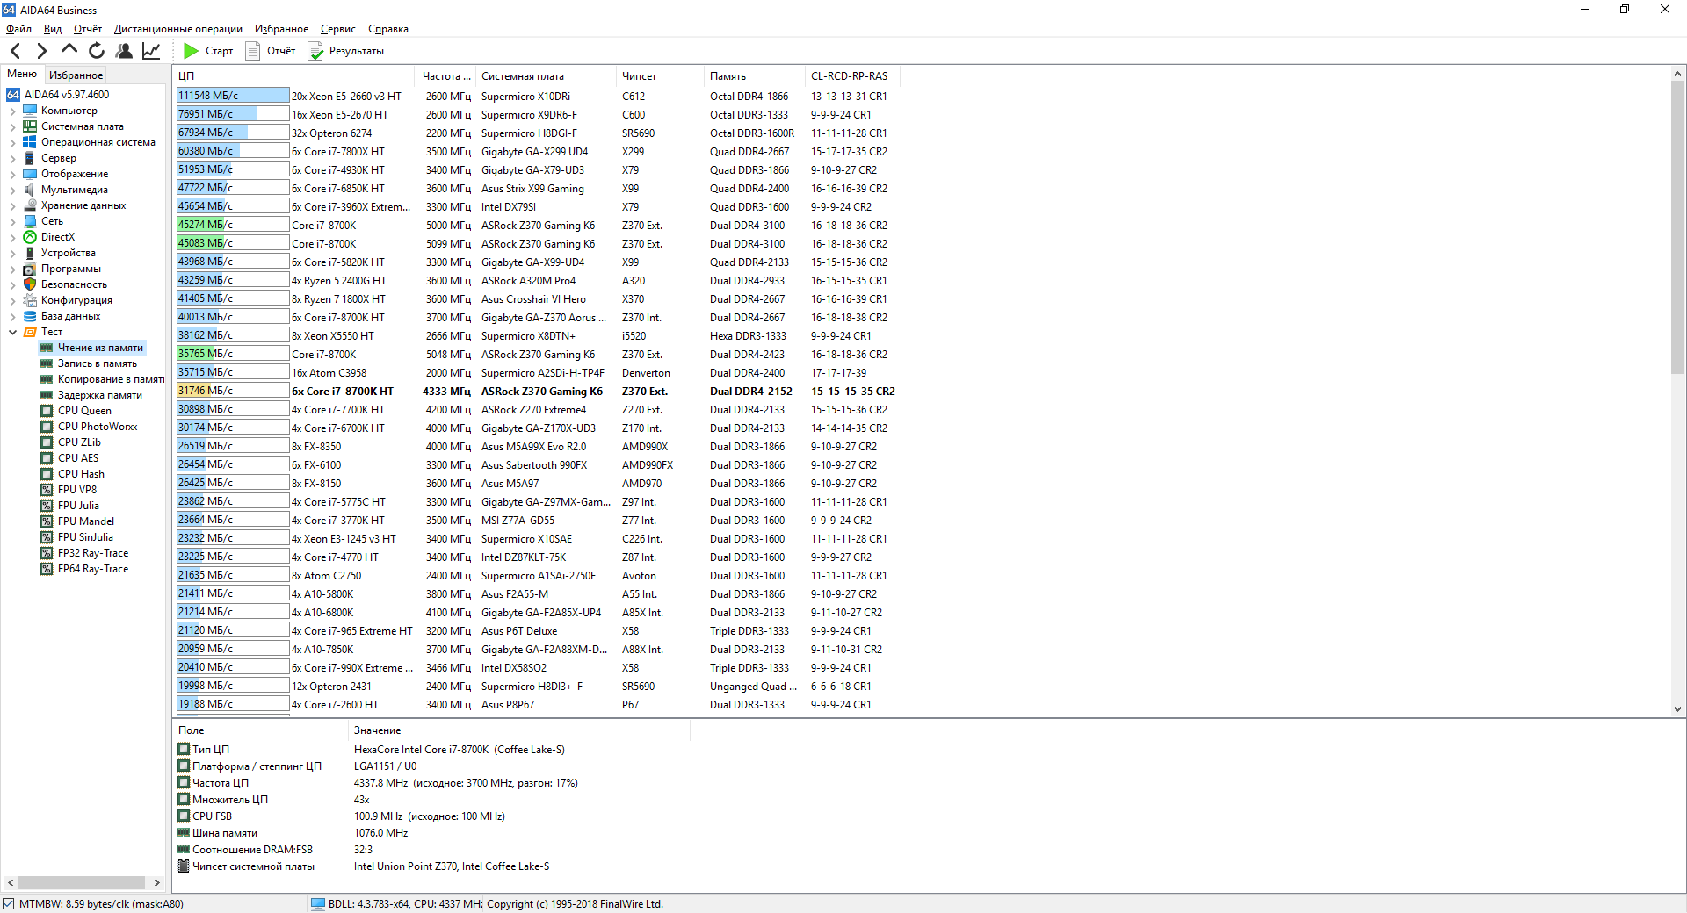Viewport: 1687px width, 913px height.
Task: Sort by the Память column header
Action: pos(755,76)
